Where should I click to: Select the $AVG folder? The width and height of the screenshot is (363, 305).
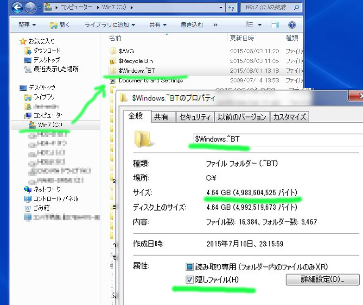coord(126,51)
